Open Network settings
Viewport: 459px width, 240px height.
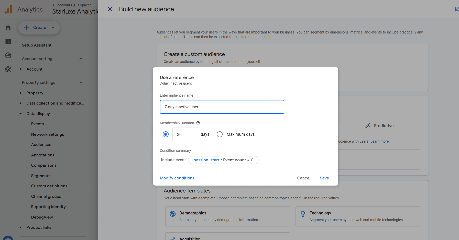pyautogui.click(x=48, y=134)
